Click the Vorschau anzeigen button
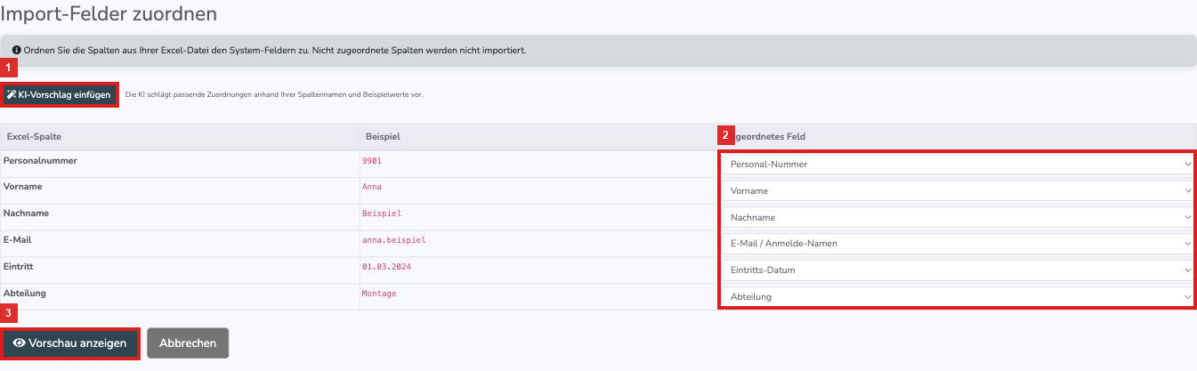Screen dimensions: 1197x371 click(x=70, y=343)
